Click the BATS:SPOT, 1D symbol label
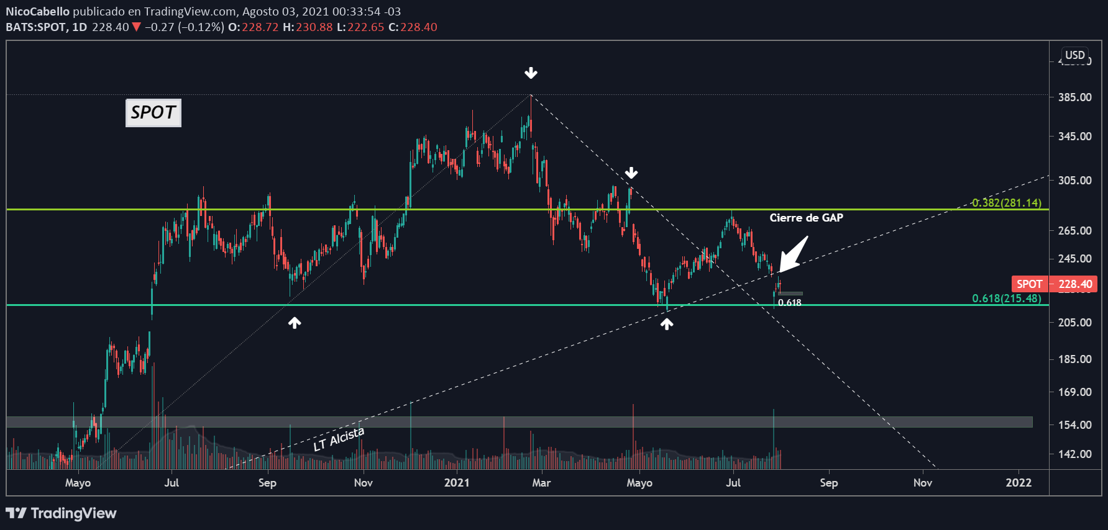Screen dimensions: 1108x530 click(x=47, y=27)
